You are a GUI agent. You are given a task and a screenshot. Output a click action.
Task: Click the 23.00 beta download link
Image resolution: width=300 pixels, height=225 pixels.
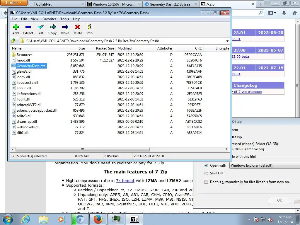pos(240,57)
